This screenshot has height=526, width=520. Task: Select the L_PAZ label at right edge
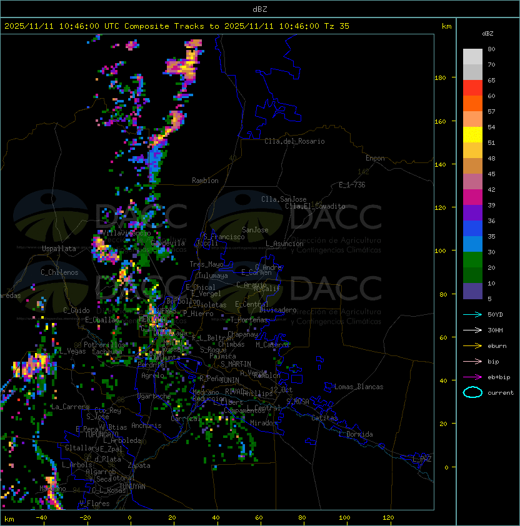point(422,459)
